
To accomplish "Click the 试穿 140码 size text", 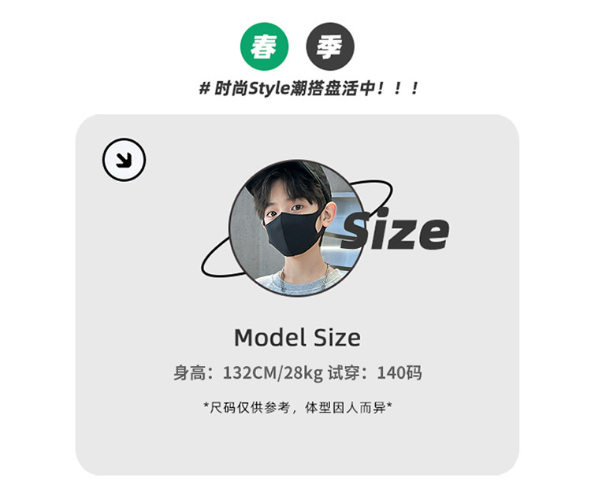I will tap(374, 373).
